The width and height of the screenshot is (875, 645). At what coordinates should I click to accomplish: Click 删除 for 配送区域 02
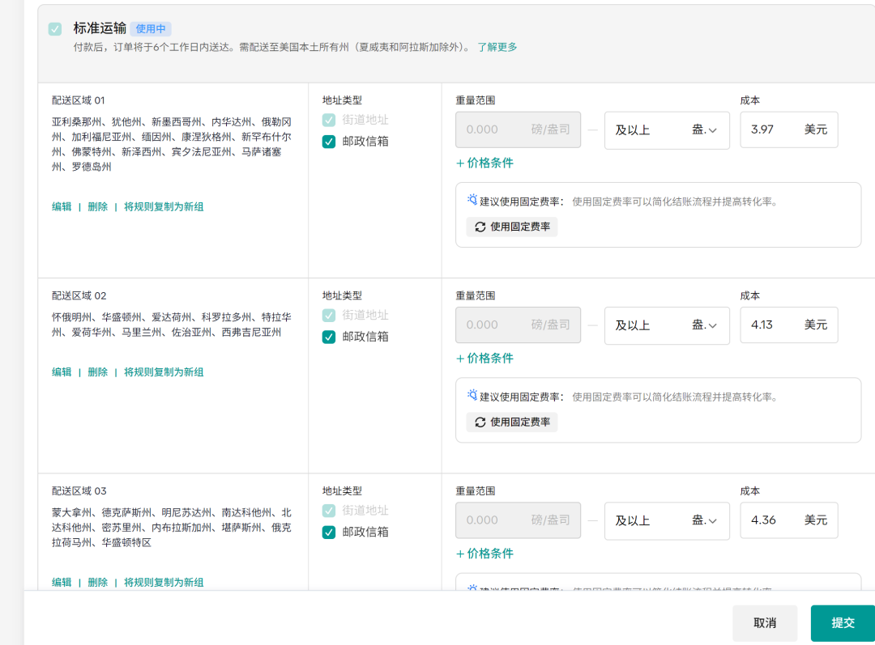(x=98, y=372)
